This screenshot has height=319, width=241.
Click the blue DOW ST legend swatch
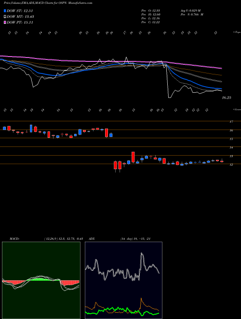(5, 11)
